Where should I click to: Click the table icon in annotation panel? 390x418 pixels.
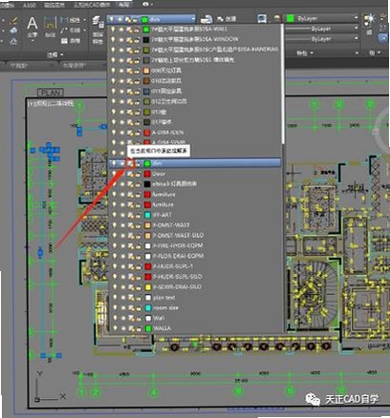click(x=65, y=40)
